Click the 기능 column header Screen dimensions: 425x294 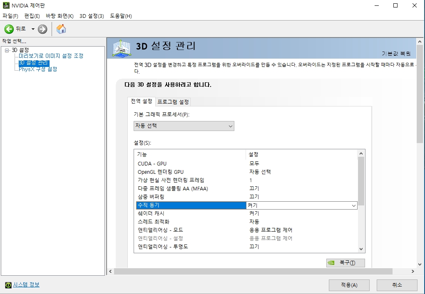190,154
